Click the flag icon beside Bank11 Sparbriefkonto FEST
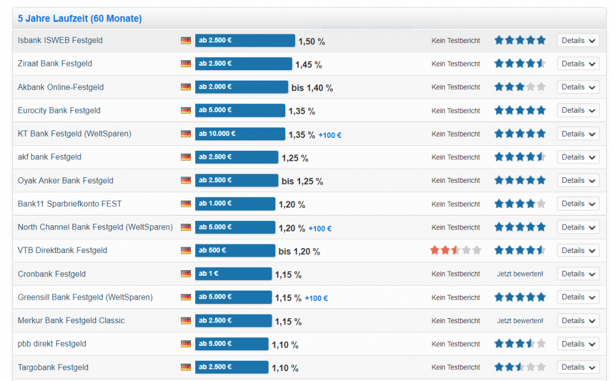Screen dimensions: 616x381 186,204
